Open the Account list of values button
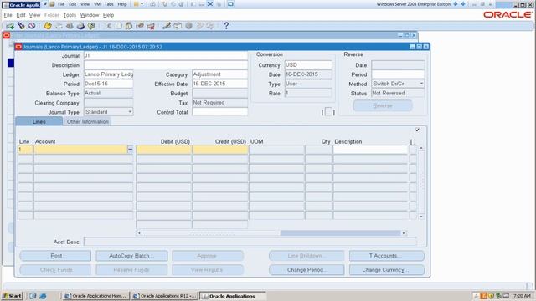 tap(131, 149)
